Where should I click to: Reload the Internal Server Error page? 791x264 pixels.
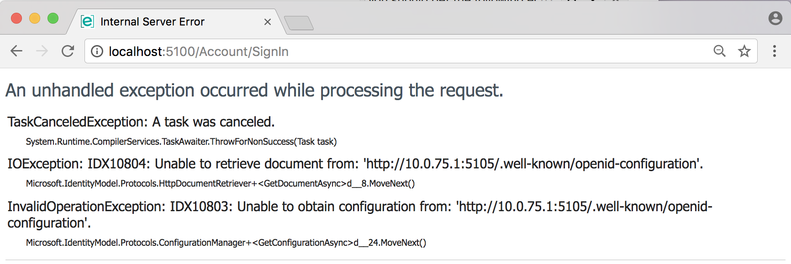point(68,51)
